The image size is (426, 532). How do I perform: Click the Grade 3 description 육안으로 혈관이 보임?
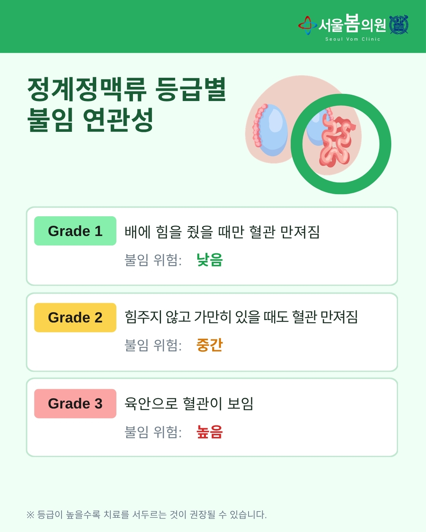pos(189,403)
